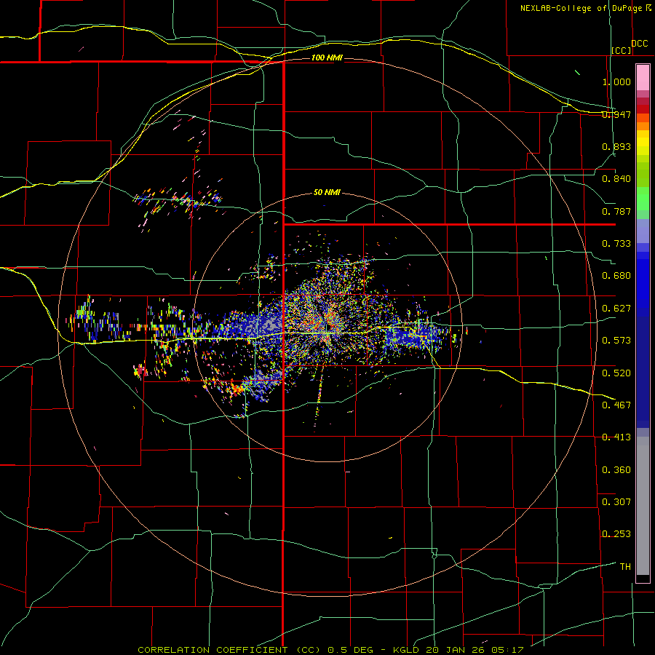Image resolution: width=655 pixels, height=655 pixels.
Task: Click the 50 NMI range ring label
Action: click(x=327, y=193)
